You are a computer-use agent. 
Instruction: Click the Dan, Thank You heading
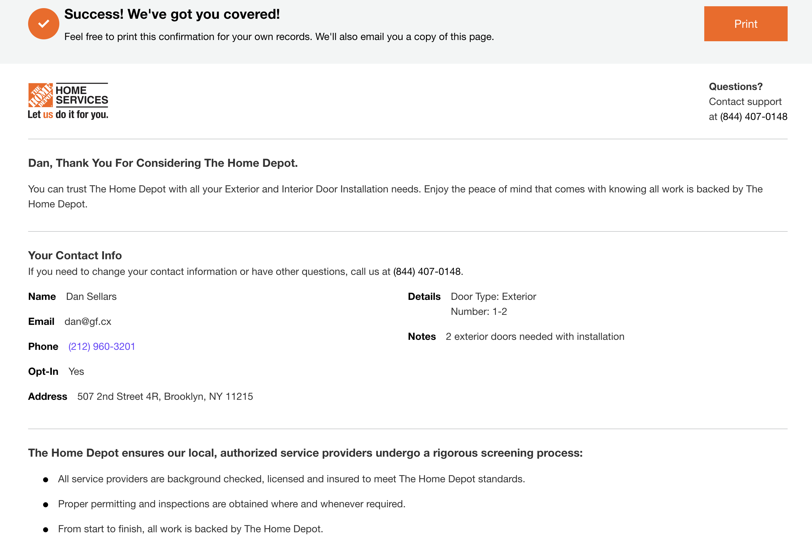pyautogui.click(x=163, y=163)
